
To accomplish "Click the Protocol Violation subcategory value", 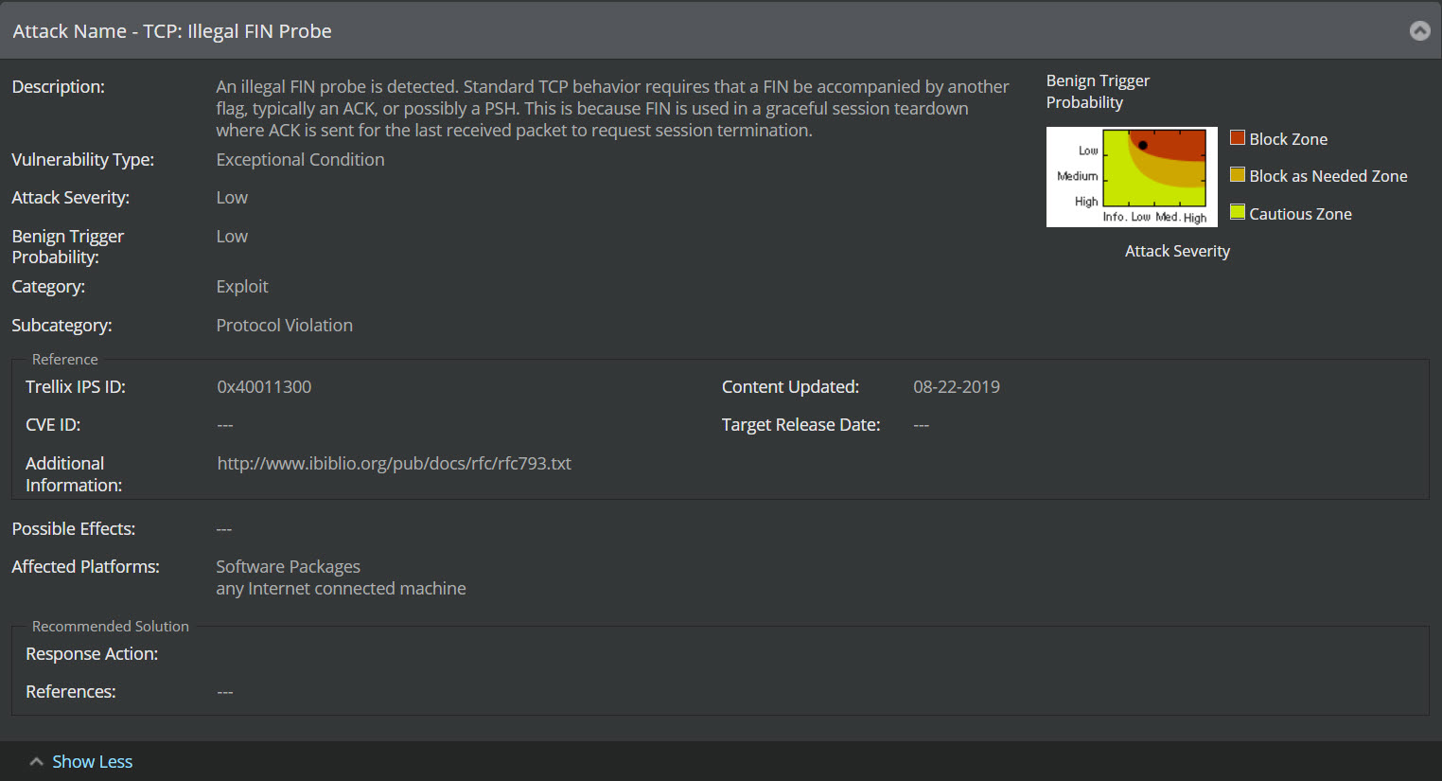I will click(284, 326).
